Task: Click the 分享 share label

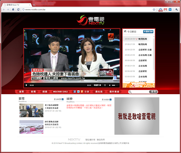Action: 87,92
